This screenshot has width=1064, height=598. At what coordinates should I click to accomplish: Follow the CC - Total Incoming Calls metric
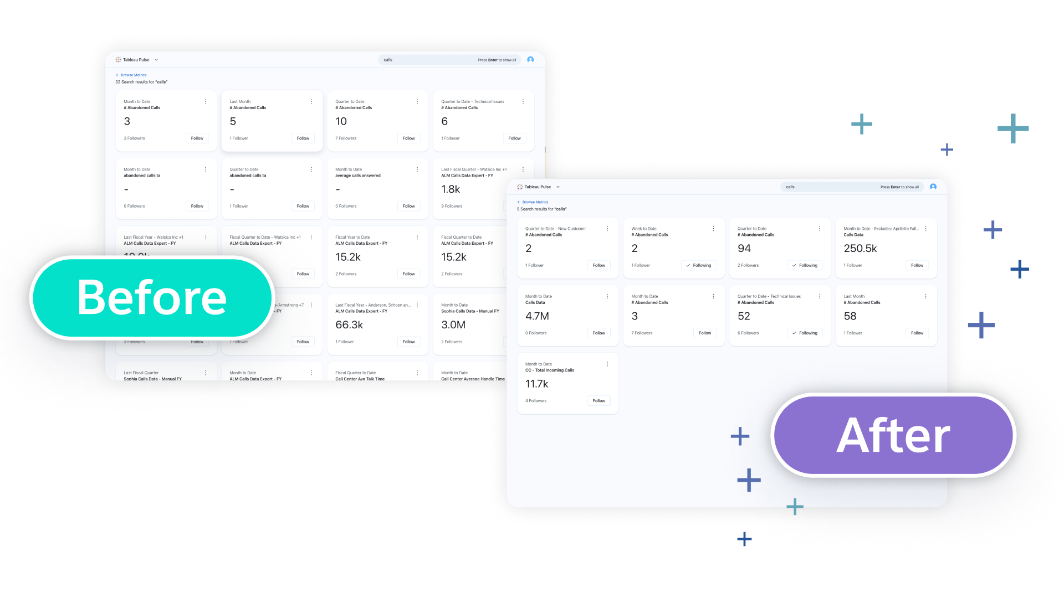pyautogui.click(x=598, y=400)
